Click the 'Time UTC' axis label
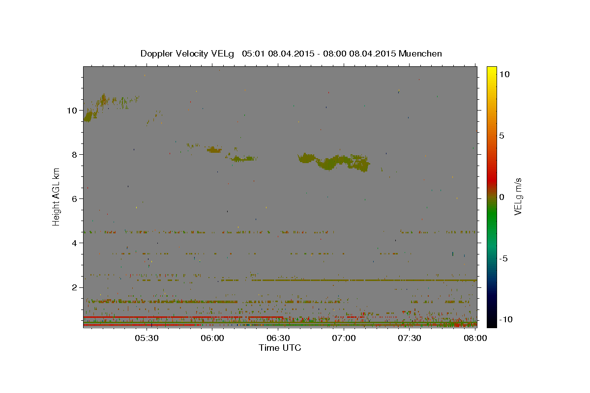Image resolution: width=590 pixels, height=393 pixels. [x=280, y=348]
